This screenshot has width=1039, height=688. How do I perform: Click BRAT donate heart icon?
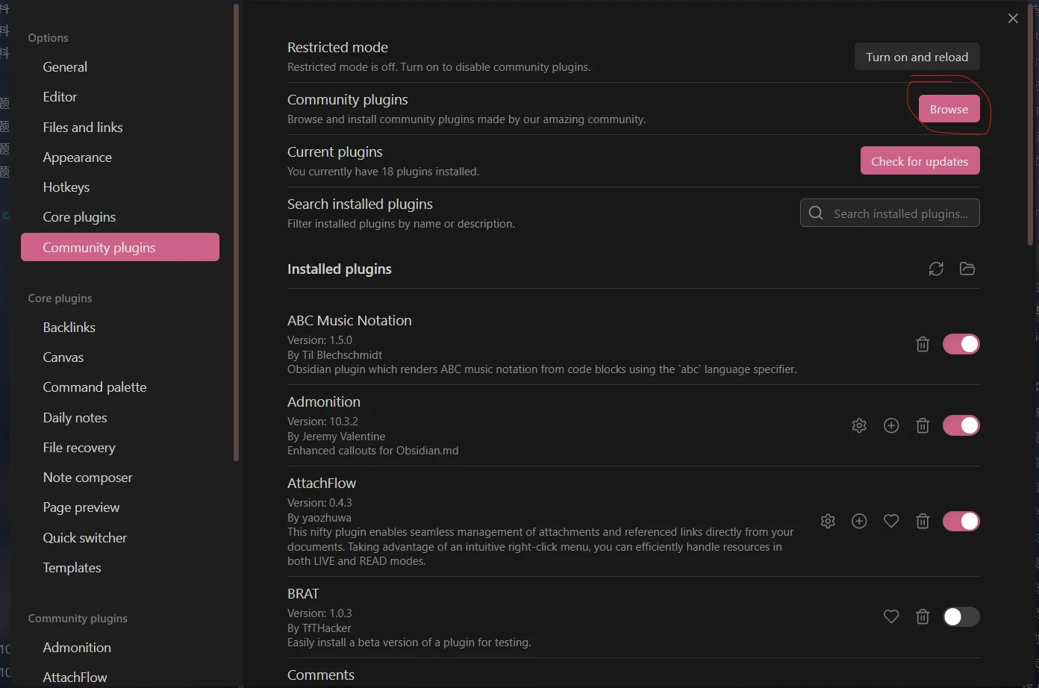pyautogui.click(x=891, y=616)
